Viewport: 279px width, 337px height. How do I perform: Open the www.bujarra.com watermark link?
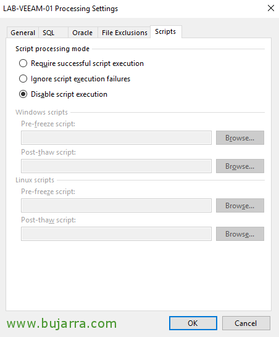(62, 323)
